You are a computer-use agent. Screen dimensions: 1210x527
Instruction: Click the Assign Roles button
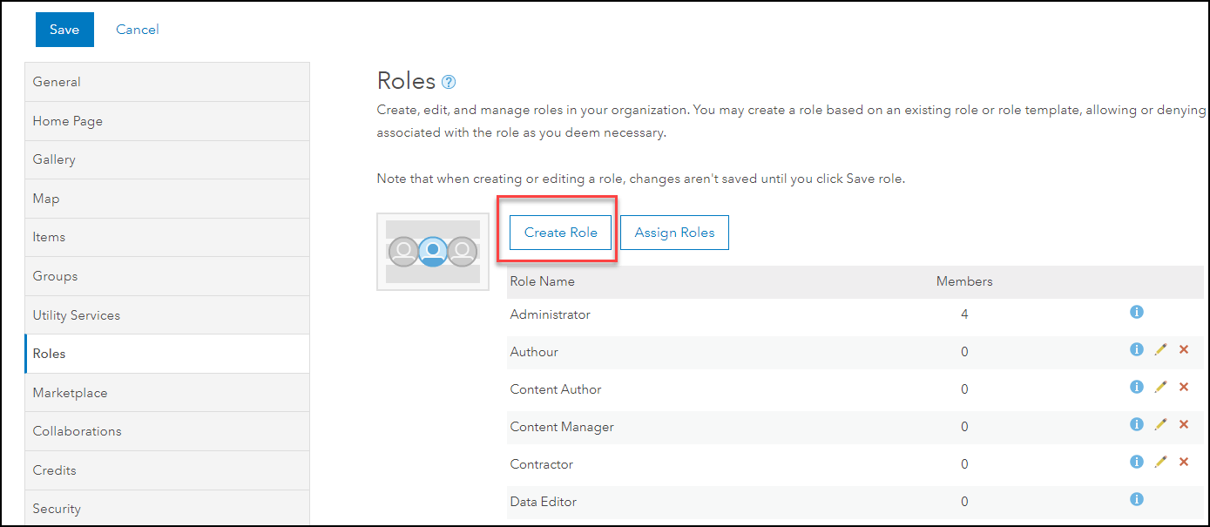(x=674, y=233)
